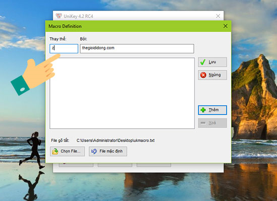Click inside the empty macro list box
This screenshot has width=277, height=201.
(122, 93)
